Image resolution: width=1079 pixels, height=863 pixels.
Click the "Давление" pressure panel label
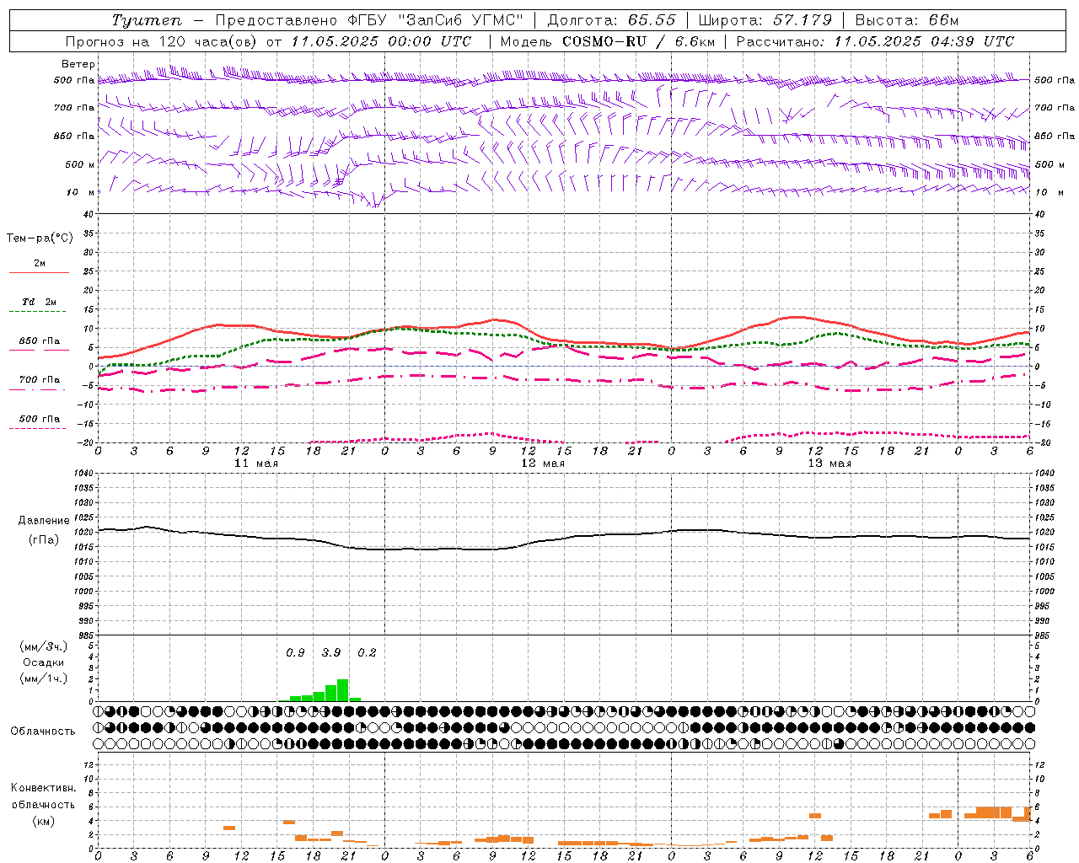[x=44, y=521]
